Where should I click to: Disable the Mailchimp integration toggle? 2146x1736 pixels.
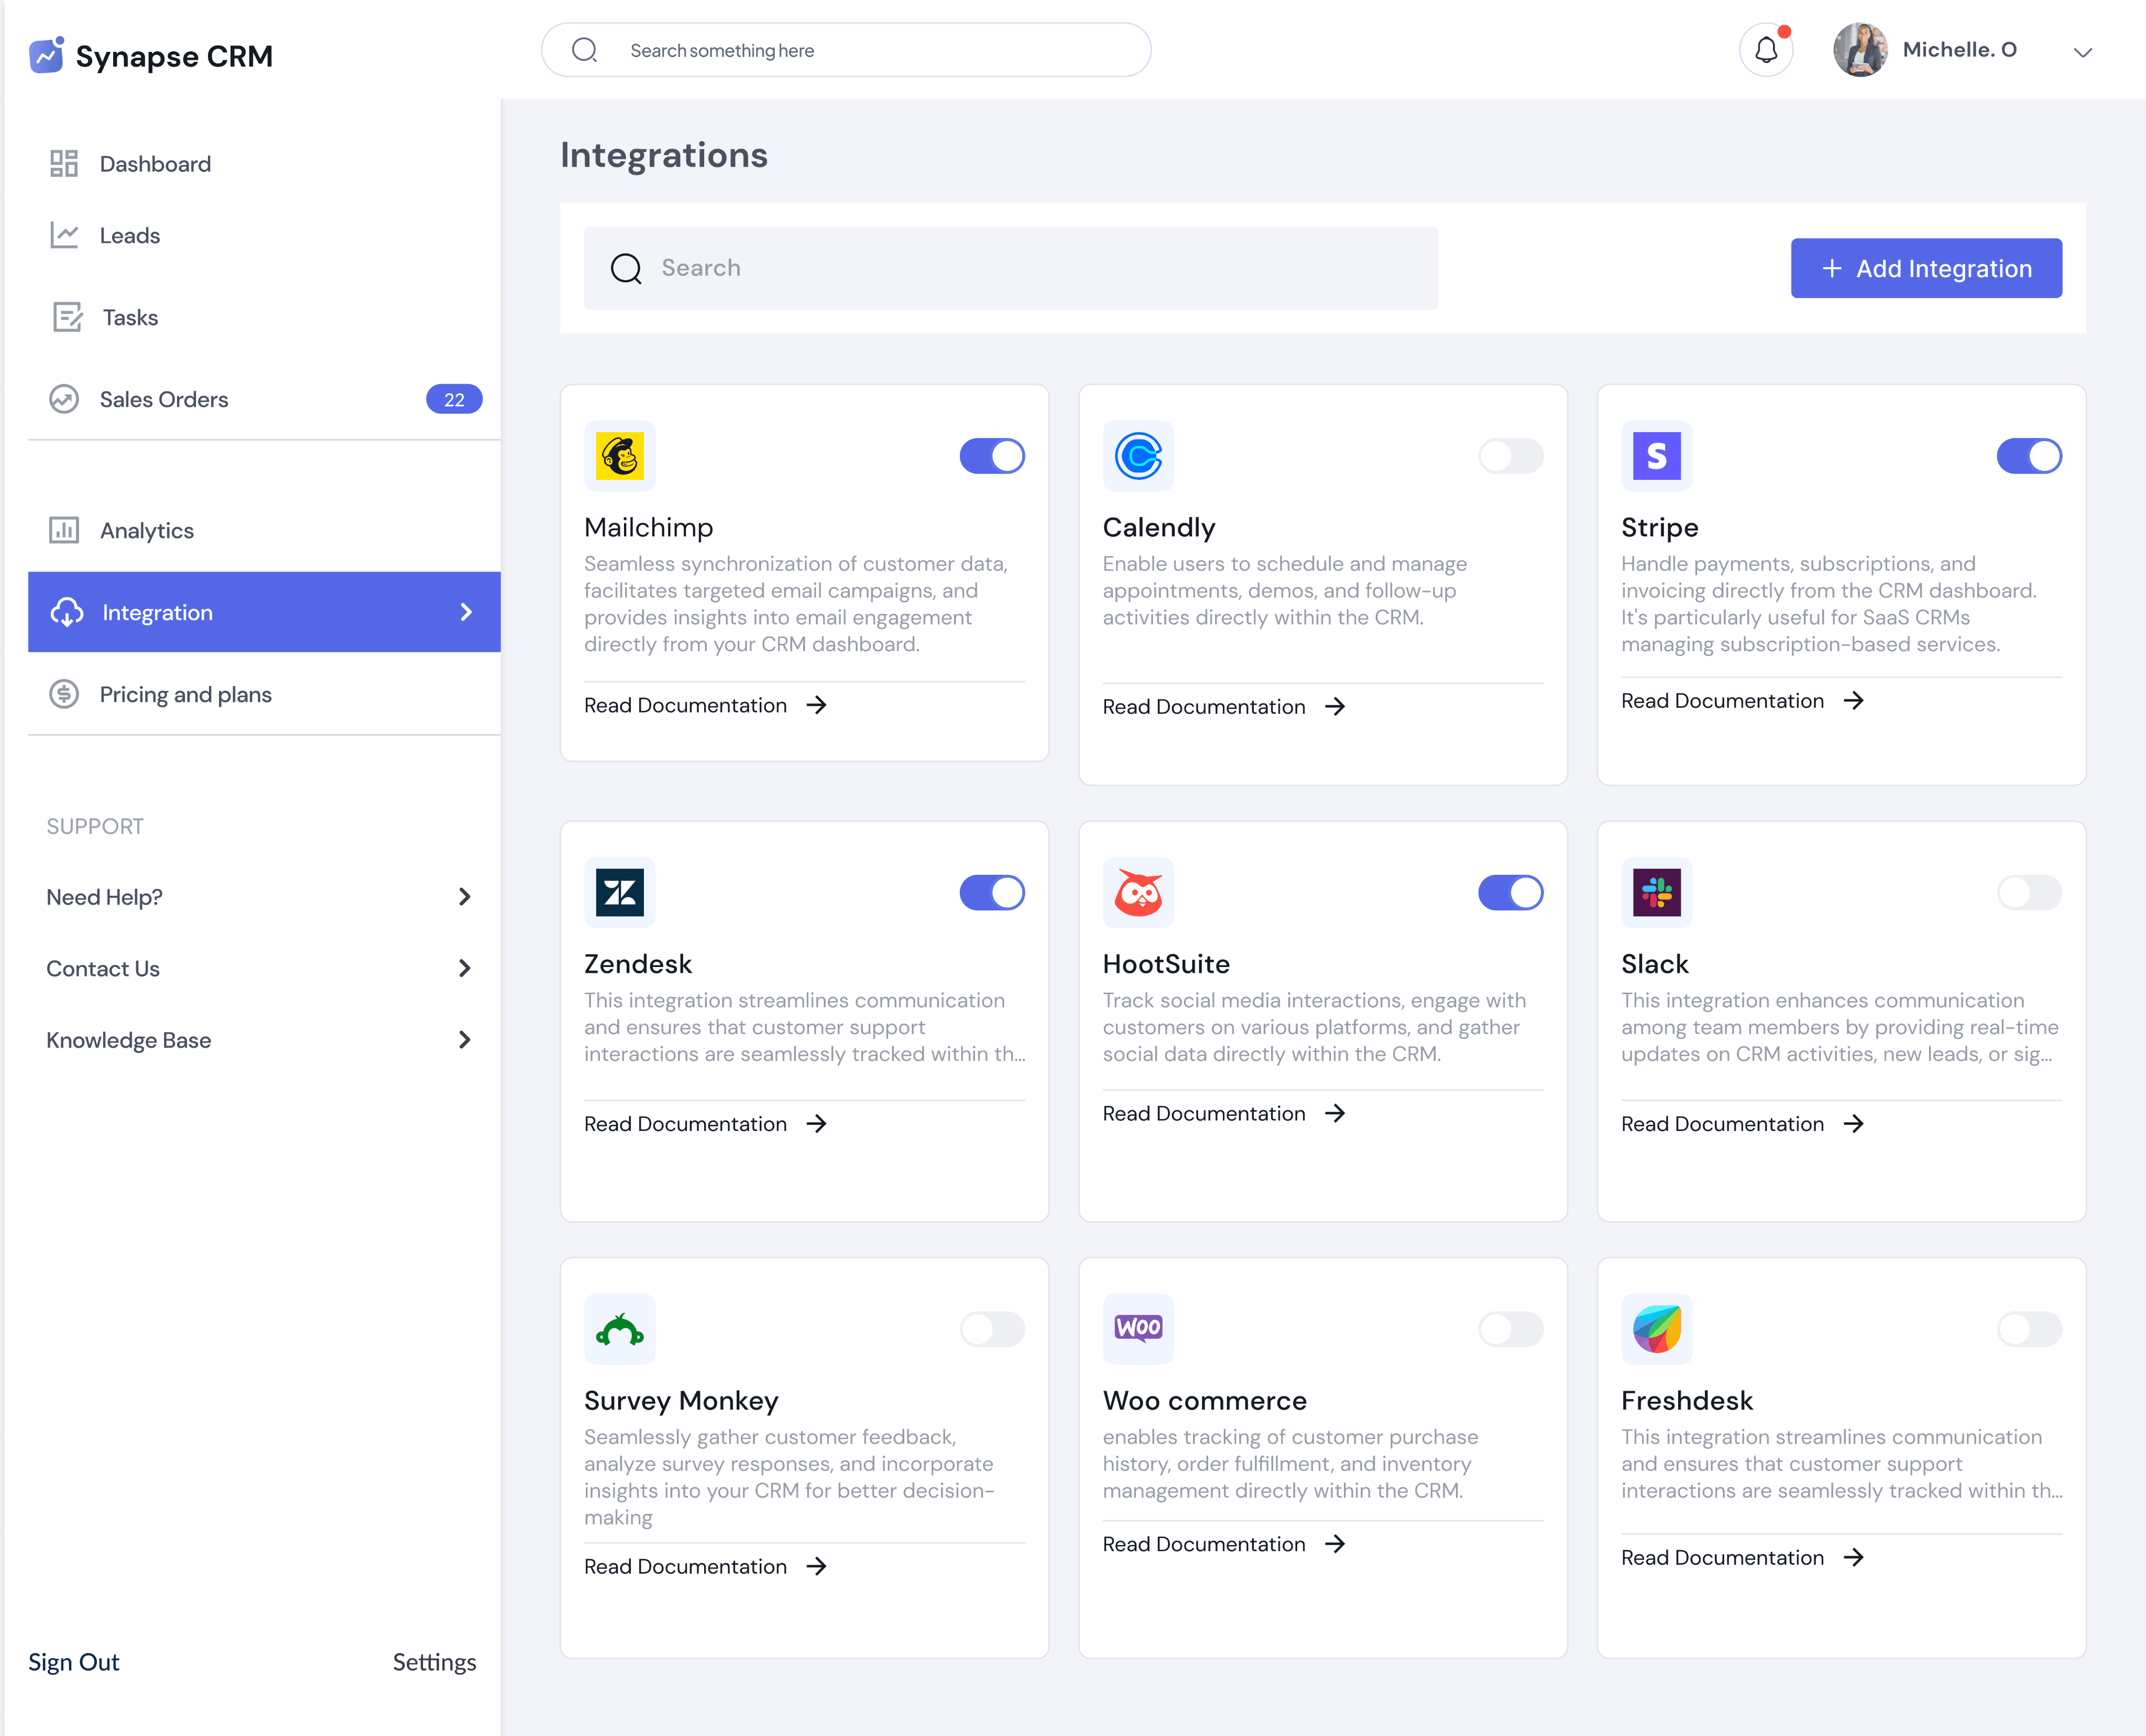[992, 456]
